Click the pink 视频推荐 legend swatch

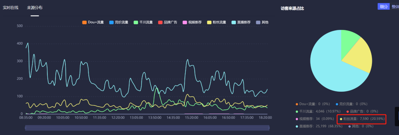[185, 23]
